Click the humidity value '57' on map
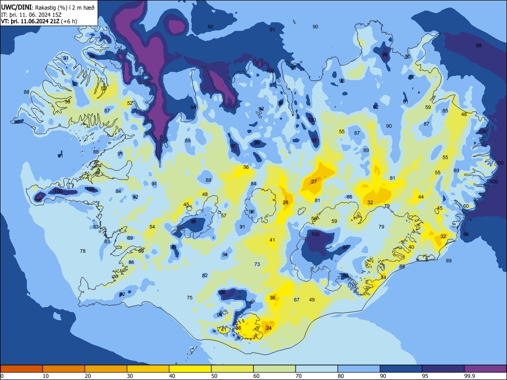 point(224,215)
